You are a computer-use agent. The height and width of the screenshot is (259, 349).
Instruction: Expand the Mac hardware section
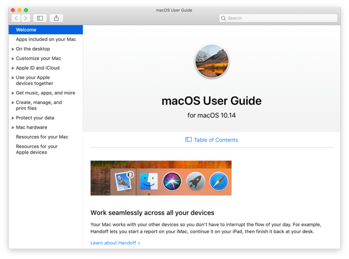tap(13, 128)
